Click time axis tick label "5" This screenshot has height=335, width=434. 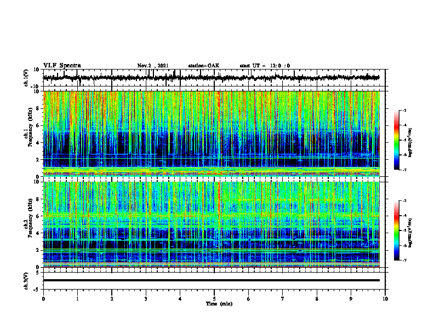[214, 299]
